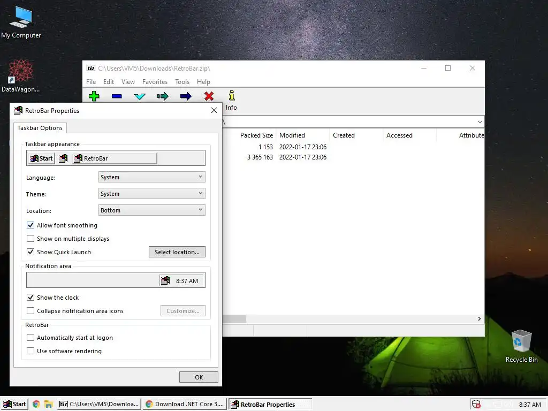548x411 pixels.
Task: Click the 7-Zip scrollbar right arrow
Action: tap(479, 318)
